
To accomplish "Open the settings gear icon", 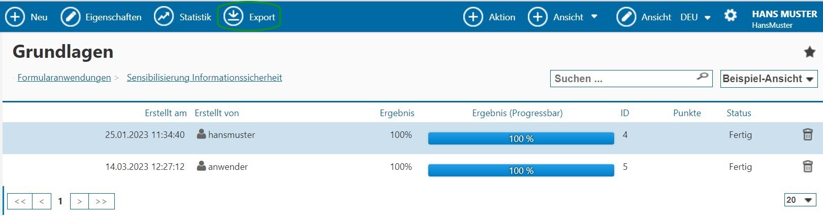I will [731, 16].
